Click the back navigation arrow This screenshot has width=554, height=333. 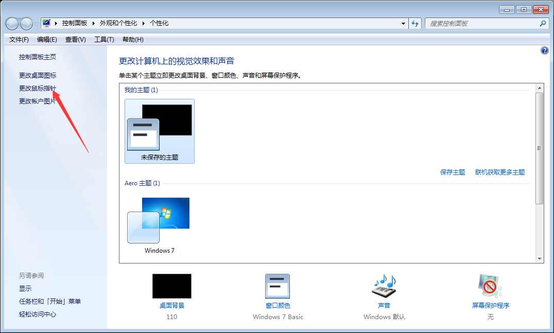(11, 23)
